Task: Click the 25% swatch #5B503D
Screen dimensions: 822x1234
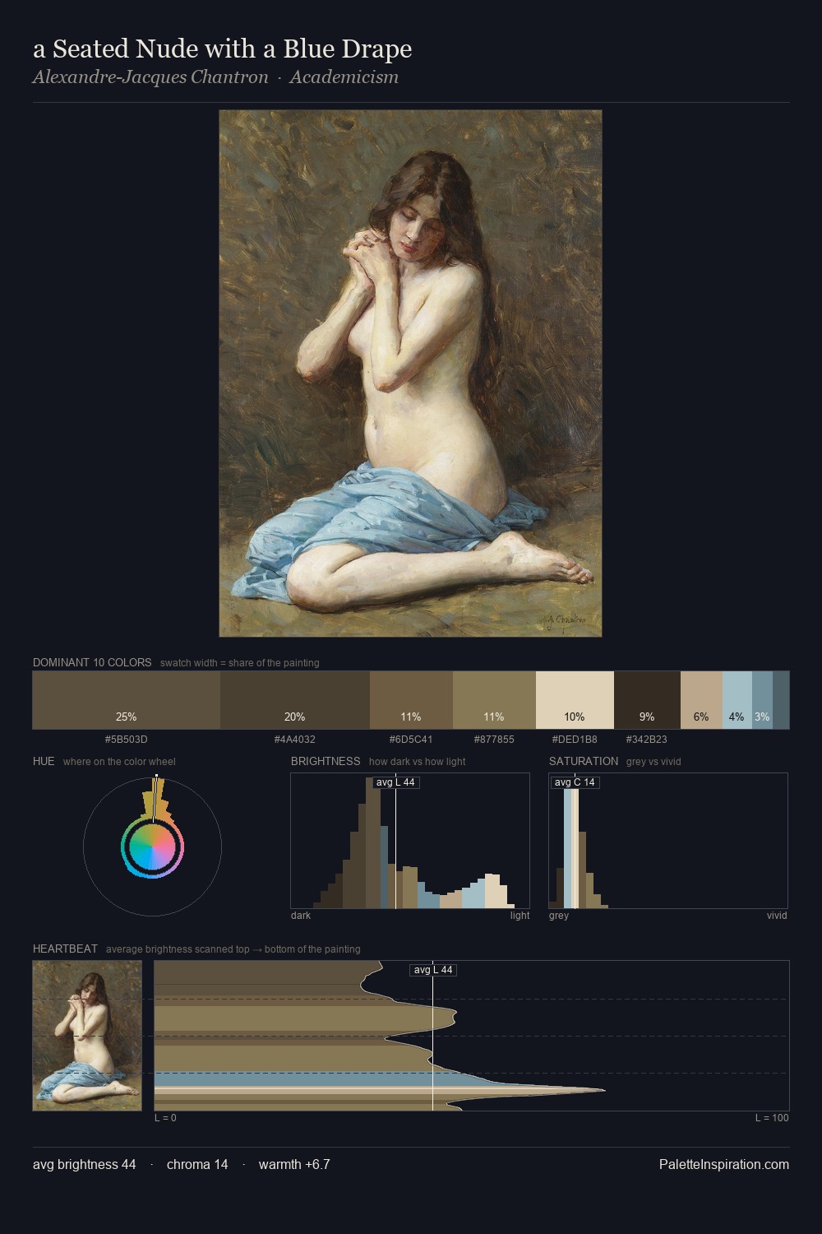Action: tap(127, 700)
